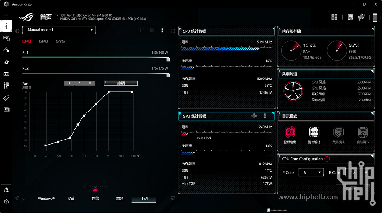Collapse the display mode panel corner
Screen dimensions: 382x213
point(372,113)
